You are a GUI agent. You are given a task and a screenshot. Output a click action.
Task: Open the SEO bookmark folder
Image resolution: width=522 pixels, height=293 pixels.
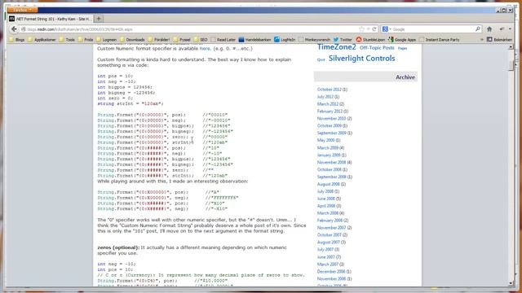point(201,40)
